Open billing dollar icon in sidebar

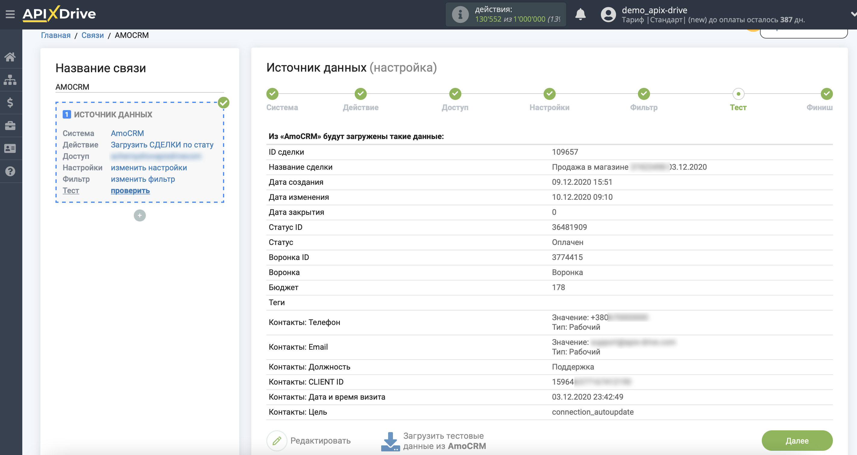point(10,103)
